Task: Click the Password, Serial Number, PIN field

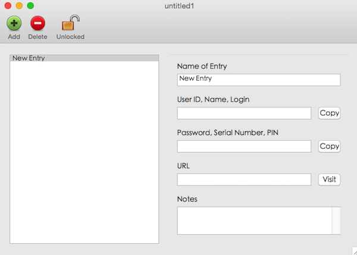Action: click(x=244, y=146)
